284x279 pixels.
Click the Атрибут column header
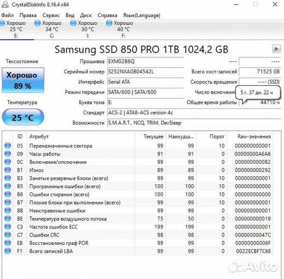coord(81,136)
